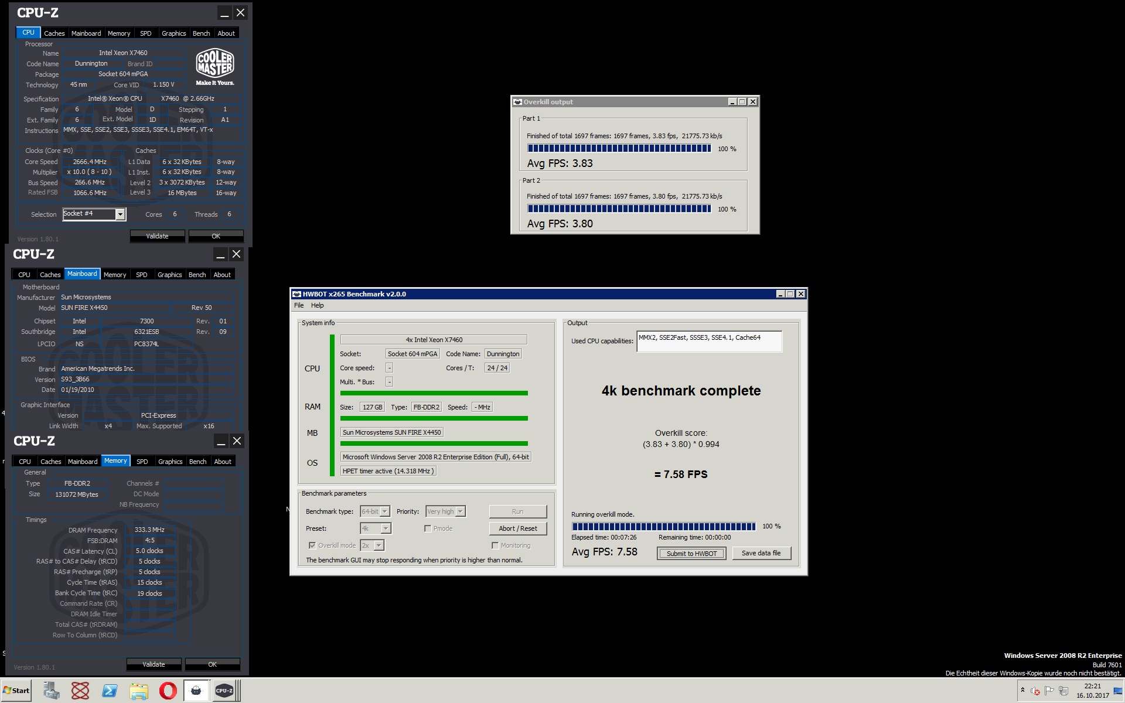
Task: Click OK in the Memory CPU-Z window
Action: [213, 664]
